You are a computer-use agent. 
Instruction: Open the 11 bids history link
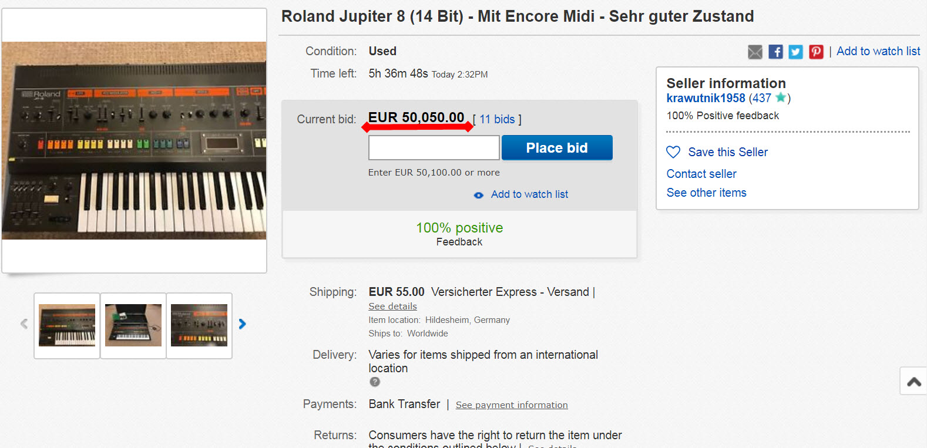497,119
